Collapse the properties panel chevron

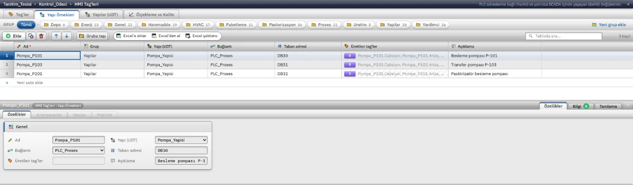point(628,106)
